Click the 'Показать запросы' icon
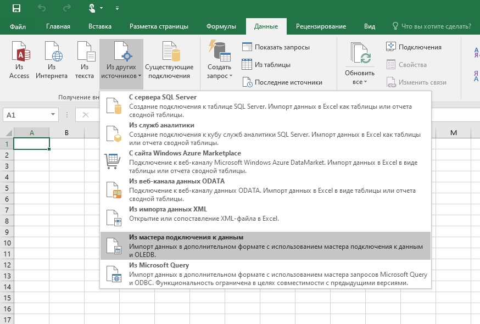Viewport: 480px width, 324px height. [247, 47]
